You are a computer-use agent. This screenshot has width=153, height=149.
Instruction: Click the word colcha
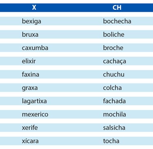(112, 88)
